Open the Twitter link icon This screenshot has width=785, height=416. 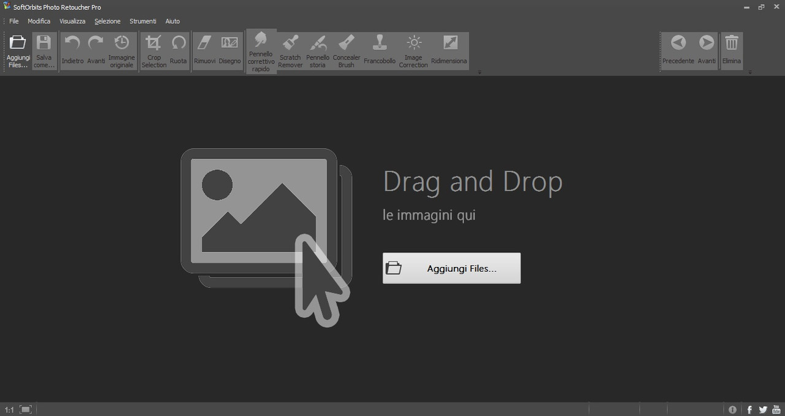click(x=763, y=410)
